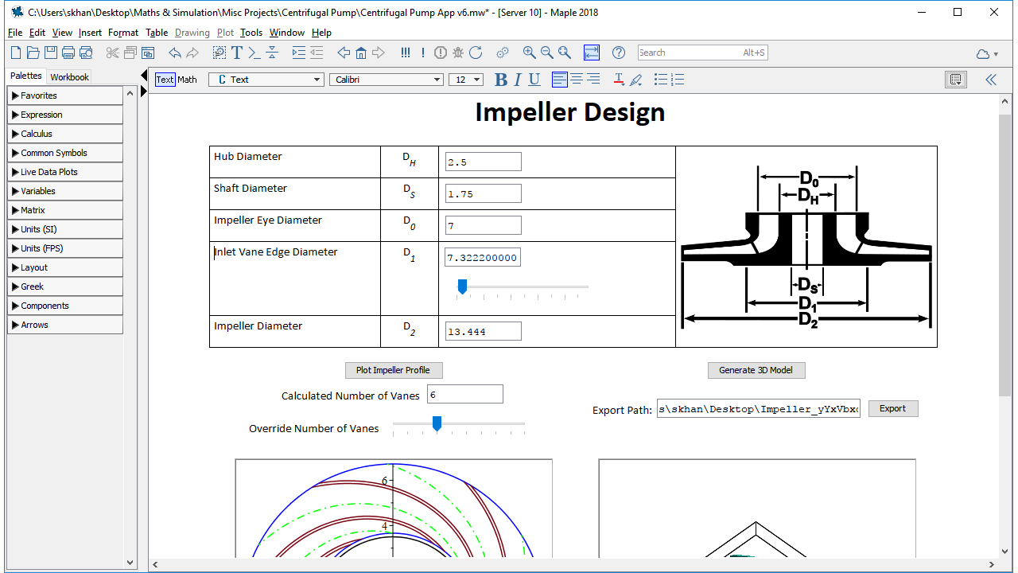Align text right

pyautogui.click(x=593, y=80)
